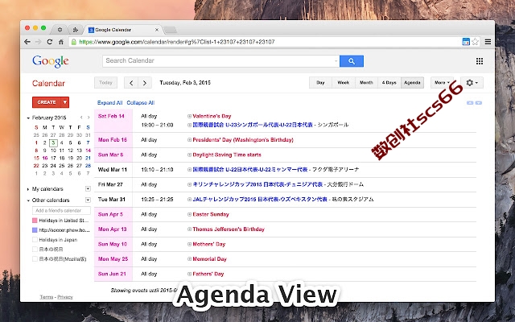Open JALチャレンジカップ2015 event
This screenshot has width=515, height=322.
[x=260, y=200]
